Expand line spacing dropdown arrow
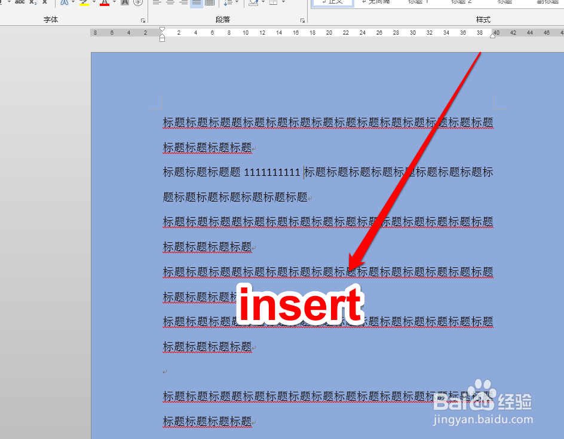 [237, 2]
